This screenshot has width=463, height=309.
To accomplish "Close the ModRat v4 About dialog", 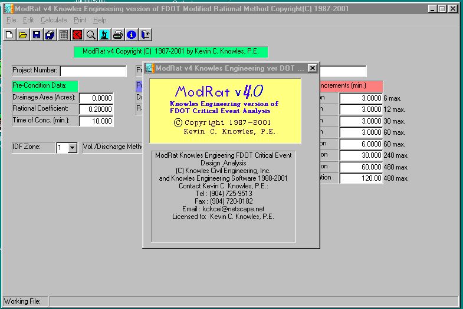I will click(x=313, y=68).
